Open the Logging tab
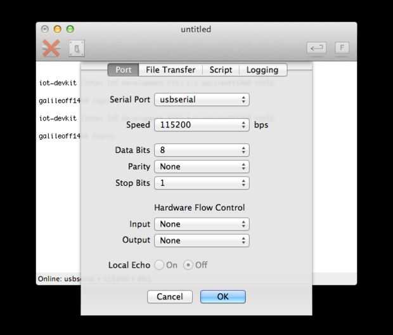This screenshot has height=335, width=393. coord(262,70)
